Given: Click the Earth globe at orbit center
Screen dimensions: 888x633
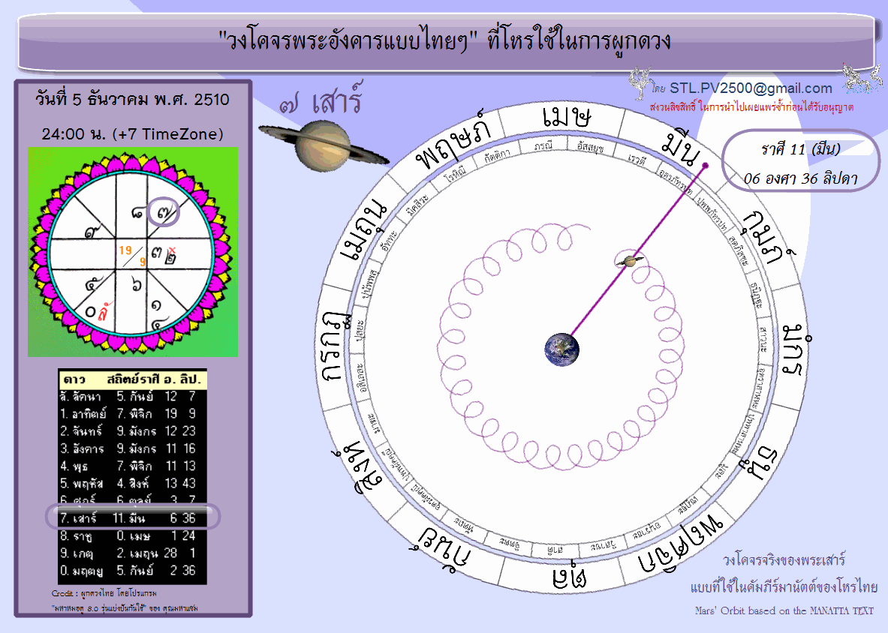Looking at the screenshot, I should pyautogui.click(x=561, y=349).
